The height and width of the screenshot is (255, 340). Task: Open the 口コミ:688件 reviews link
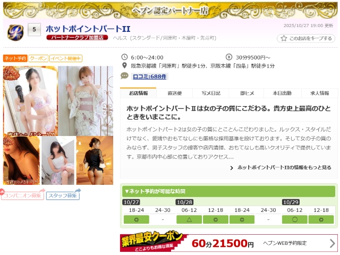click(149, 76)
